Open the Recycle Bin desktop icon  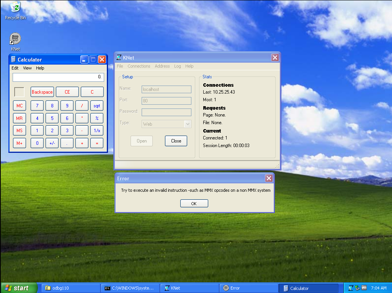pyautogui.click(x=15, y=10)
